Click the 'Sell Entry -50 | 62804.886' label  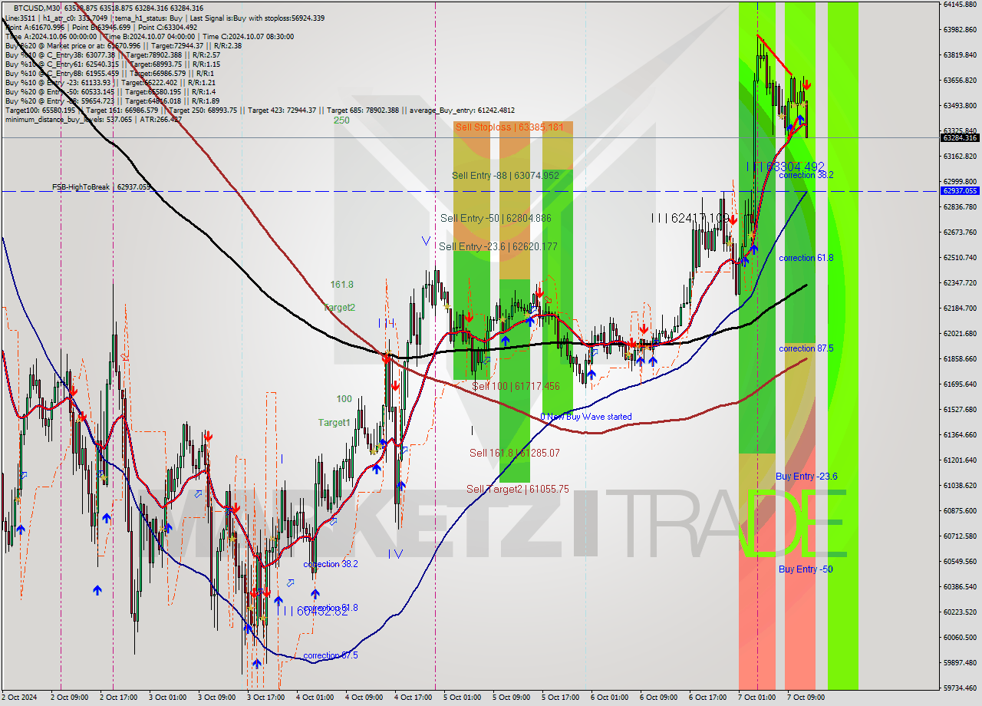click(x=496, y=219)
